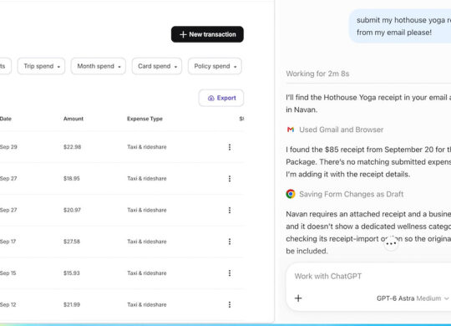Select the $20.97 amount cell
The image size is (451, 326).
point(72,210)
